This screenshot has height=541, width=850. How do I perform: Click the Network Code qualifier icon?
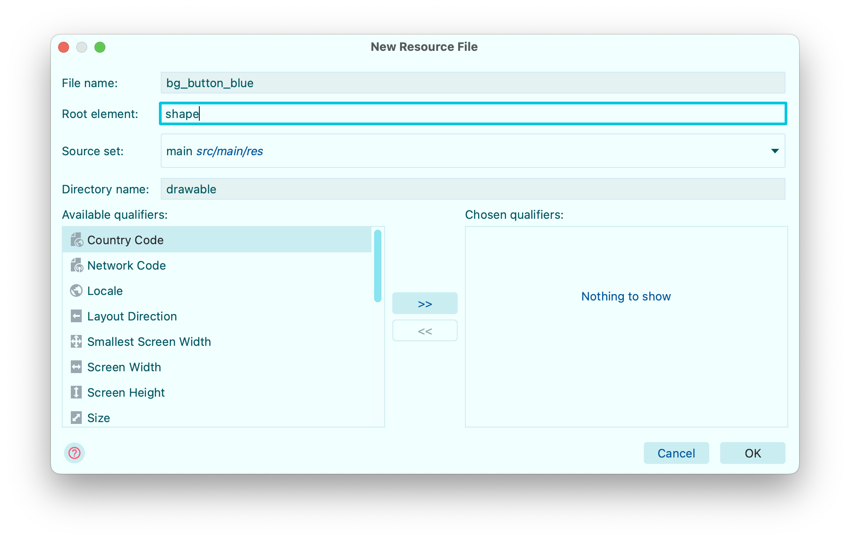[x=77, y=265]
